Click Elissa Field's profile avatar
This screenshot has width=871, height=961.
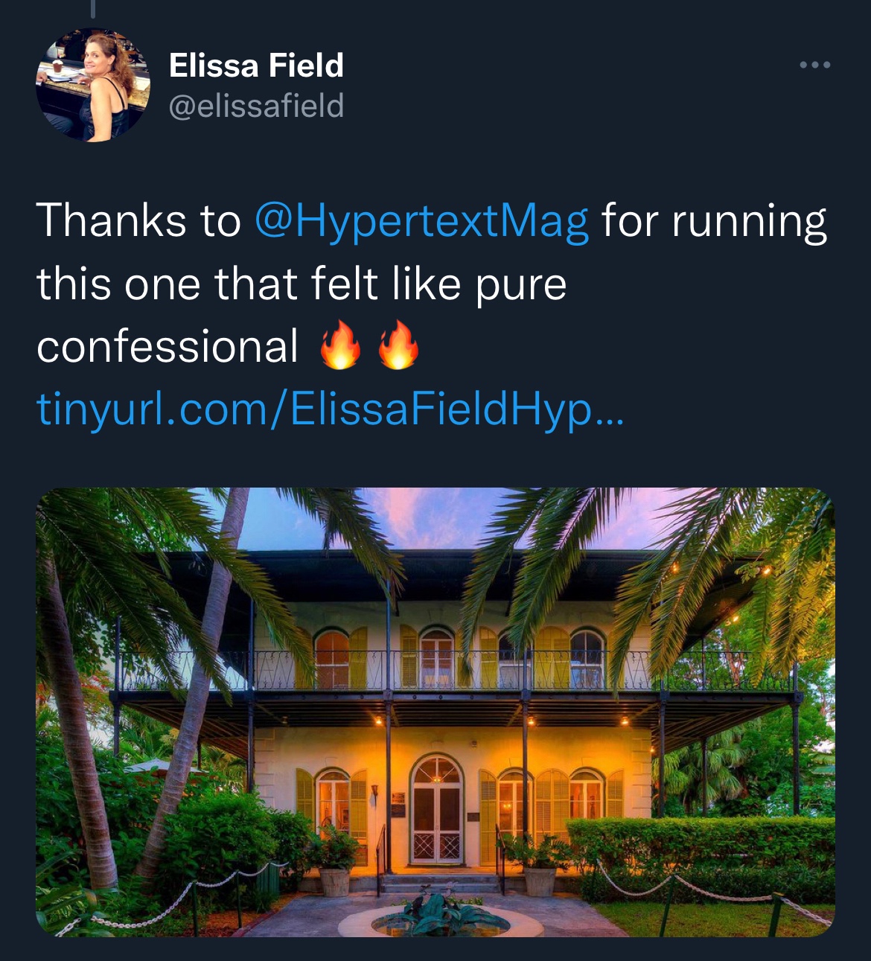pos(92,85)
